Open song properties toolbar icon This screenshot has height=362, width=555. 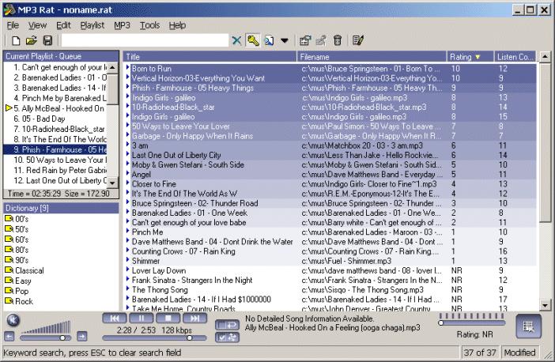[x=305, y=40]
